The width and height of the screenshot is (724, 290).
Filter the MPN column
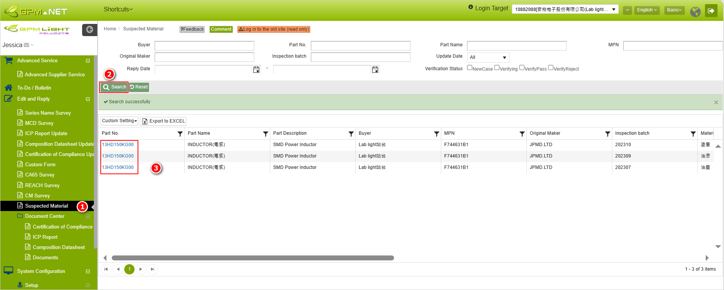pos(522,134)
